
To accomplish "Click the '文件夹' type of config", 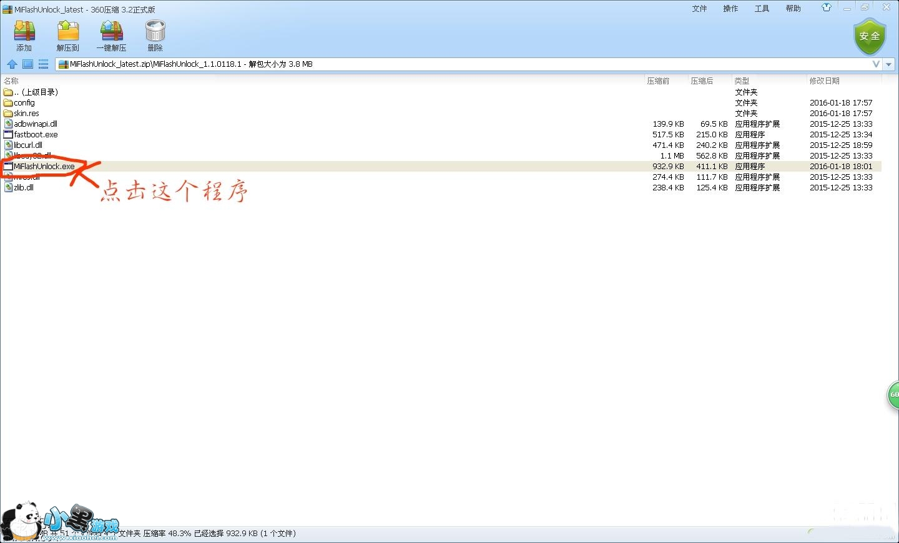I will point(746,103).
